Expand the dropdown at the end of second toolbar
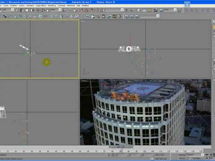The height and width of the screenshot is (161, 215). [x=158, y=16]
